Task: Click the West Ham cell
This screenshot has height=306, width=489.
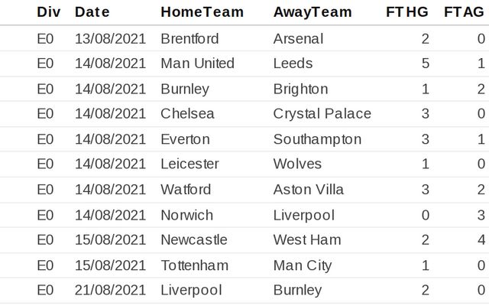Action: pos(306,239)
